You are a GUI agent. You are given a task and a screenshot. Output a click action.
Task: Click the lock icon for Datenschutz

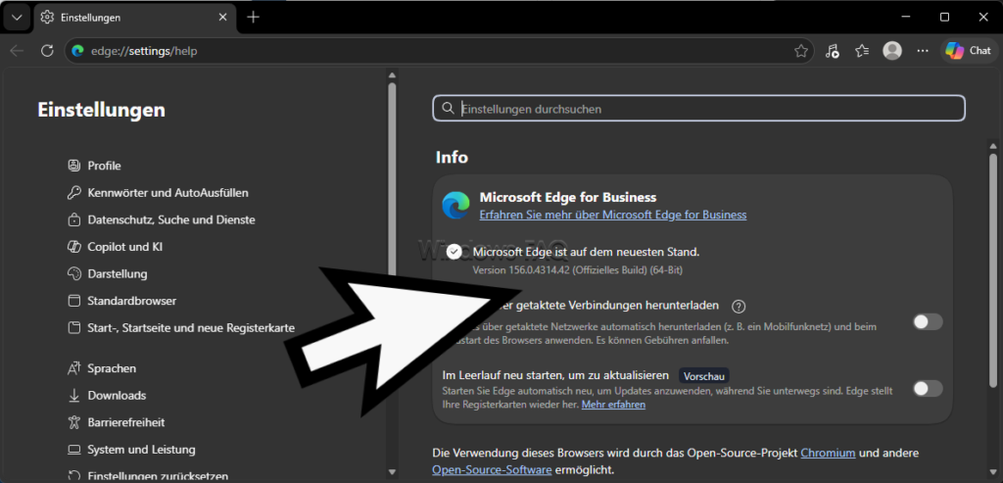[74, 219]
